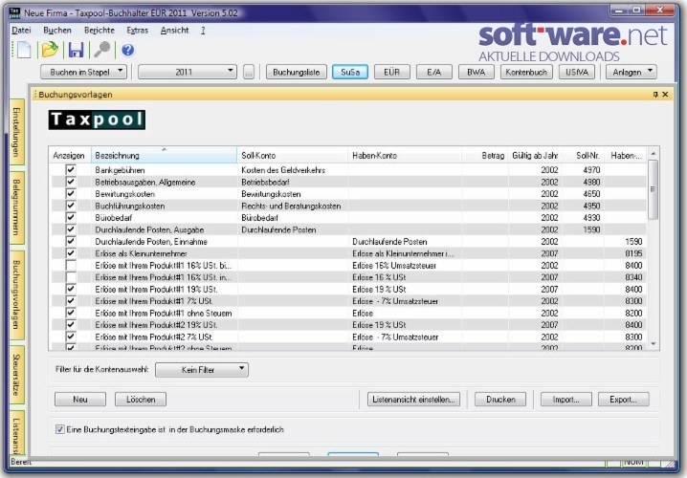This screenshot has width=687, height=478.
Task: Click the SuSa report button
Action: pyautogui.click(x=350, y=72)
